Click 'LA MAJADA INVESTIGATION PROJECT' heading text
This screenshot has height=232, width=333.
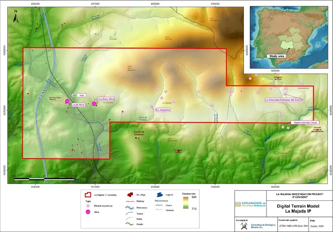[300, 194]
